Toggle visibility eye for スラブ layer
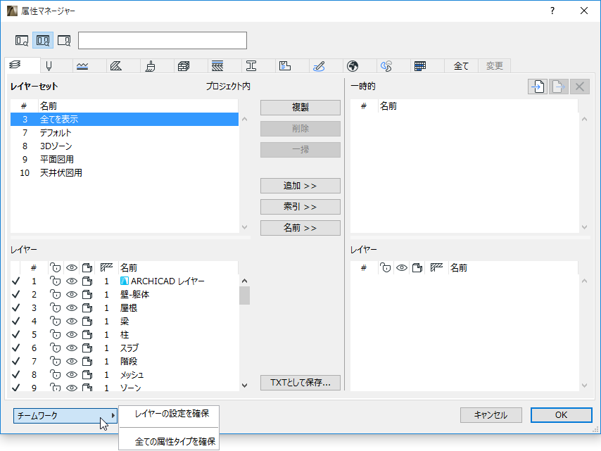Screen dimensions: 601x451 (x=72, y=348)
